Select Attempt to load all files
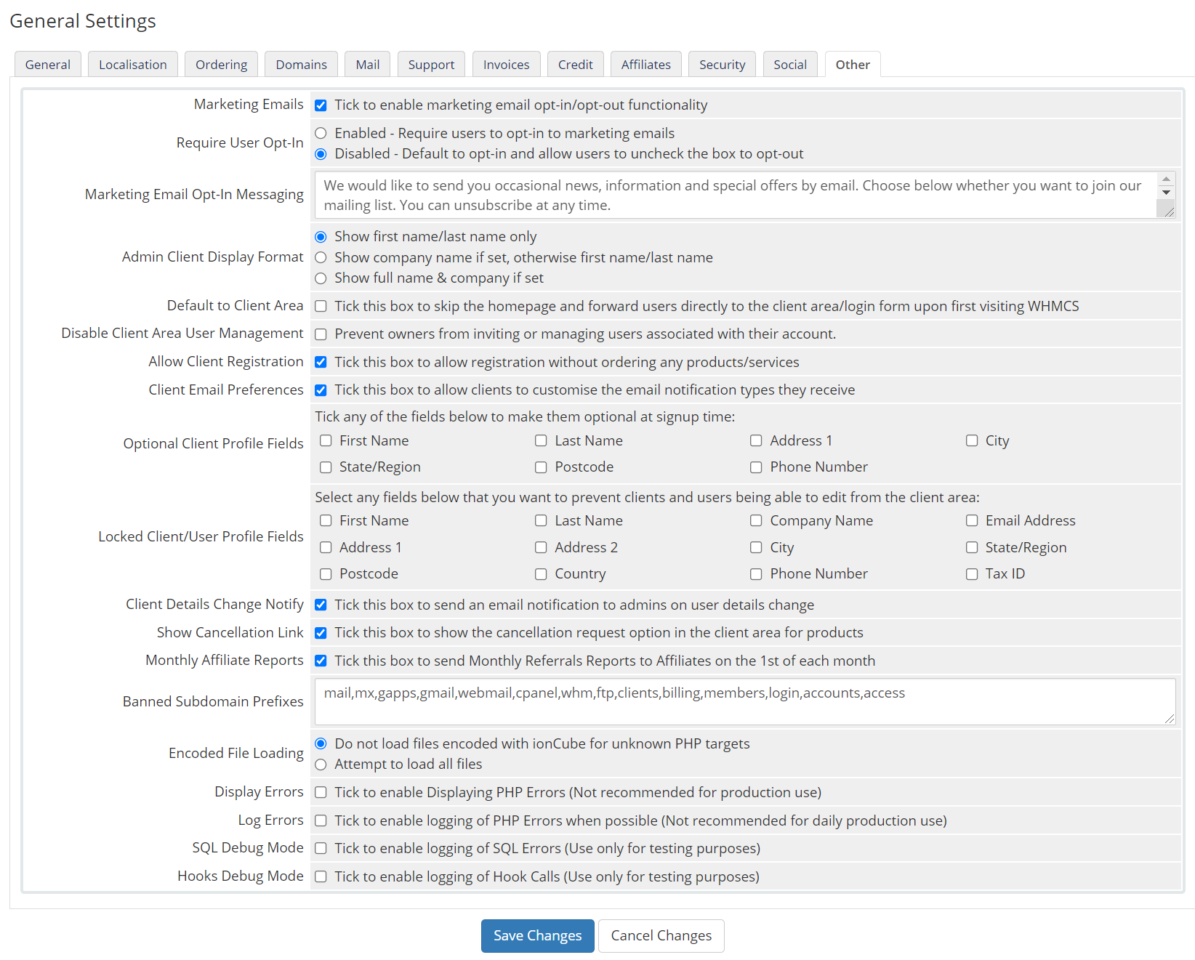The image size is (1195, 960). pyautogui.click(x=321, y=765)
